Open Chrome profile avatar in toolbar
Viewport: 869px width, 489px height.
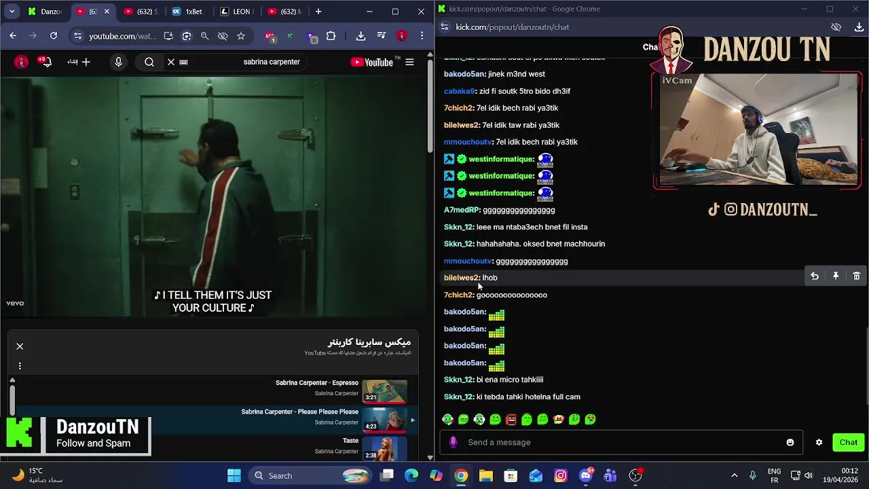[402, 36]
